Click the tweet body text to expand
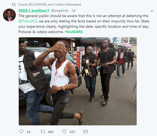The width and height of the screenshot is (157, 136). (x=84, y=24)
